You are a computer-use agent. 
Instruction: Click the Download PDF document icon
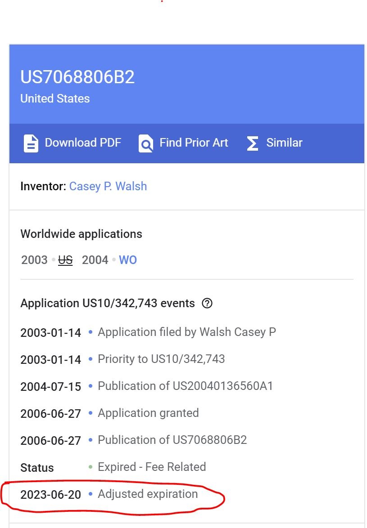31,143
